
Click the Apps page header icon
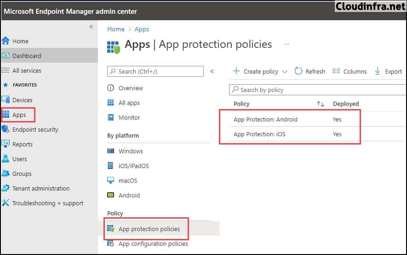tap(114, 47)
